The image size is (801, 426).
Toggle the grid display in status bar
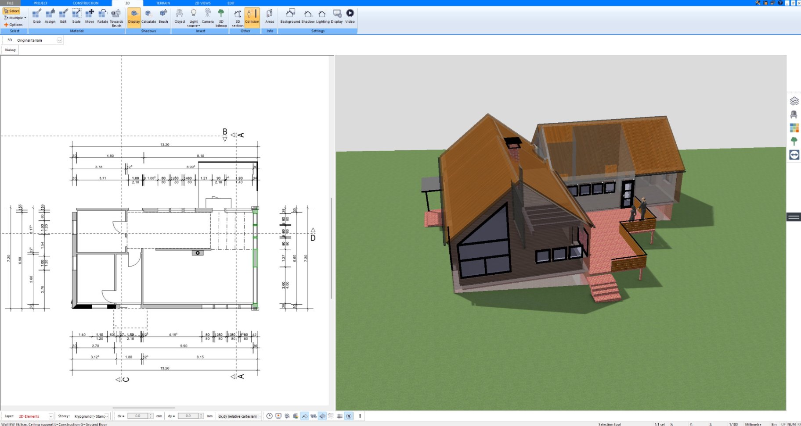click(339, 416)
